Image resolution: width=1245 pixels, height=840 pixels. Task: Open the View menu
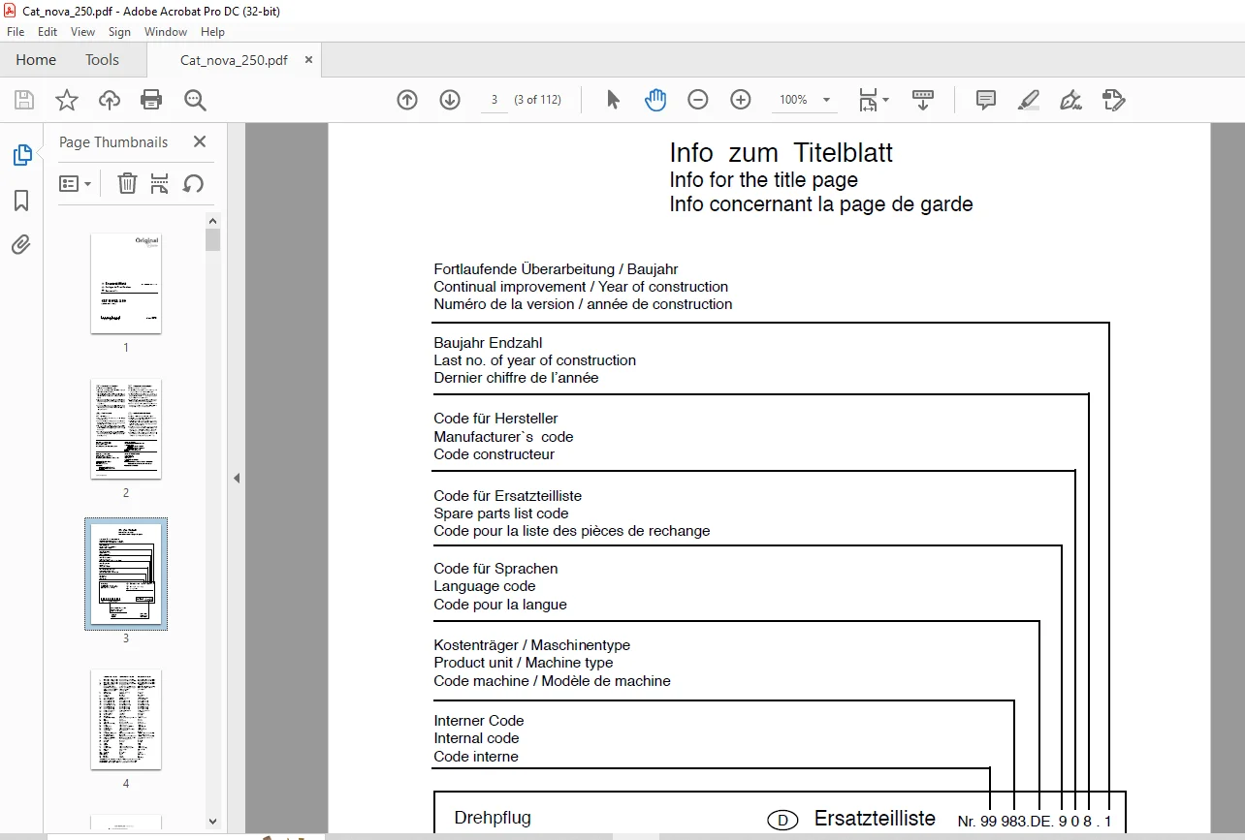click(83, 32)
